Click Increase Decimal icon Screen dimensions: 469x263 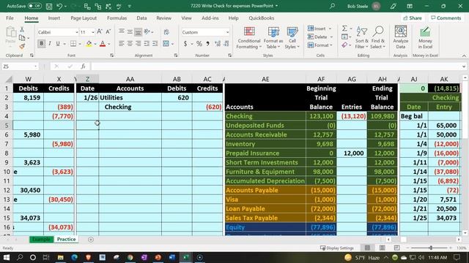pyautogui.click(x=218, y=44)
